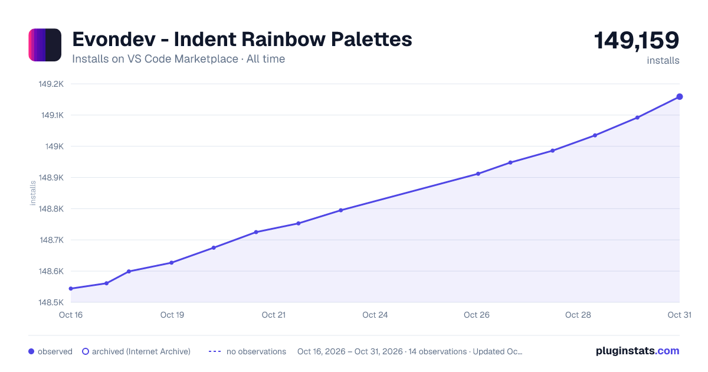
Task: Click the 148.9K y-axis label
Action: click(51, 178)
